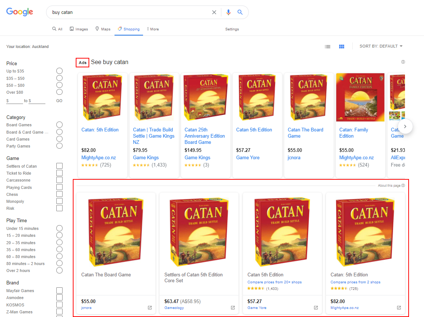
Task: Check the KOSMOS brand filter
Action: pyautogui.click(x=60, y=305)
